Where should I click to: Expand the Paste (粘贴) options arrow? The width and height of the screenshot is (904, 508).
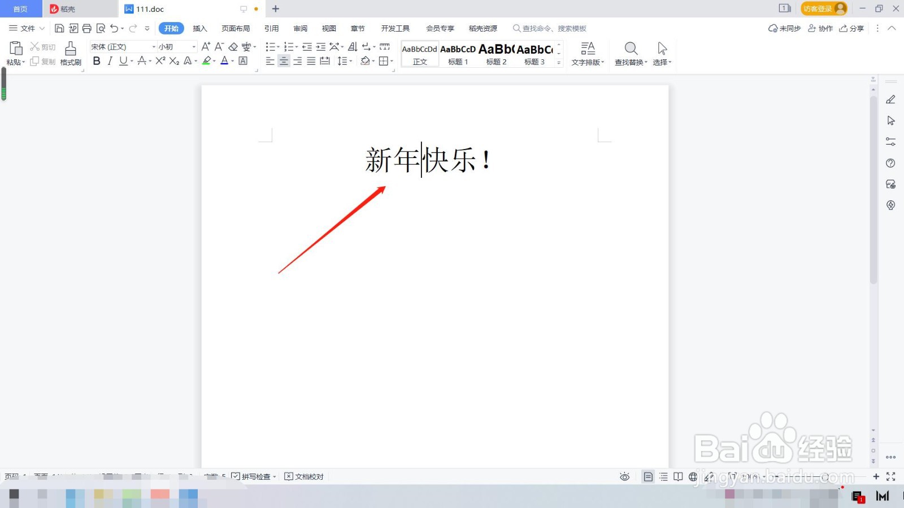point(16,62)
